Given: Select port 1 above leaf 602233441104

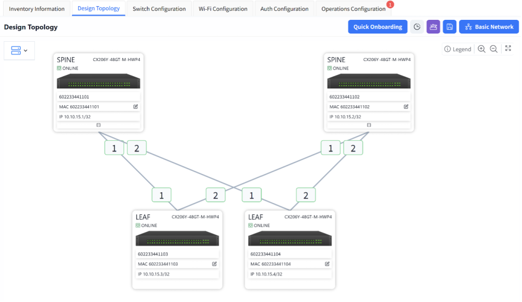Looking at the screenshot, I should 252,195.
